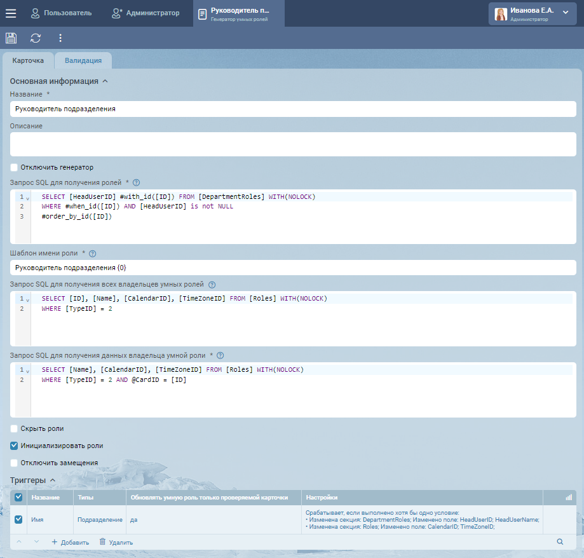
Task: Check the 'Скрыть роли' checkbox
Action: pyautogui.click(x=15, y=429)
